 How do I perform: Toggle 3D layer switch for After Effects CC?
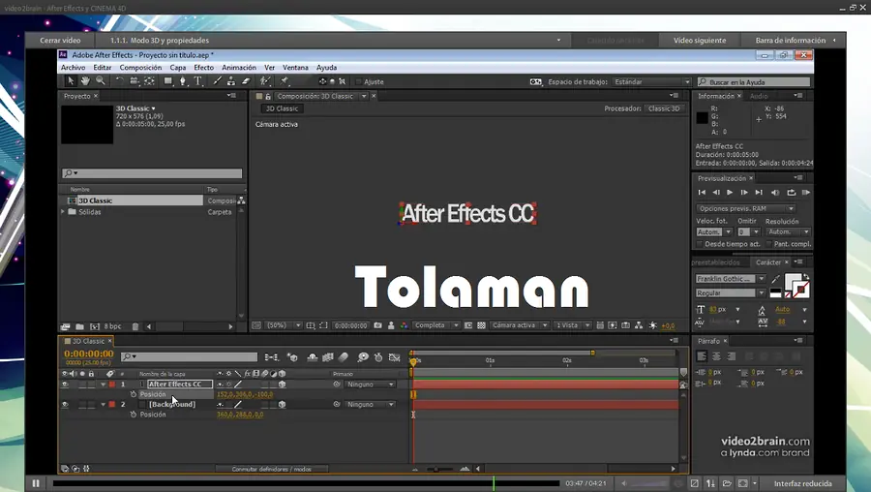coord(283,384)
